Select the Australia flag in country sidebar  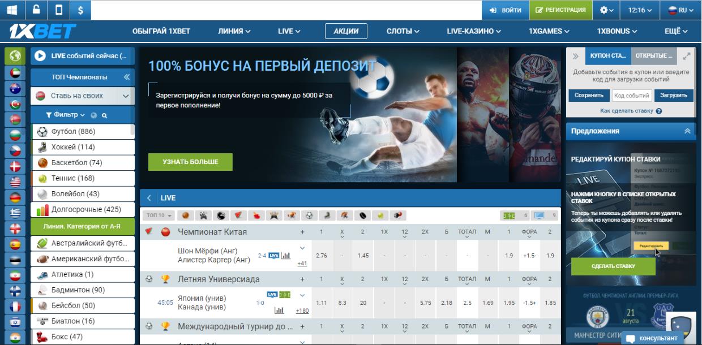click(15, 88)
